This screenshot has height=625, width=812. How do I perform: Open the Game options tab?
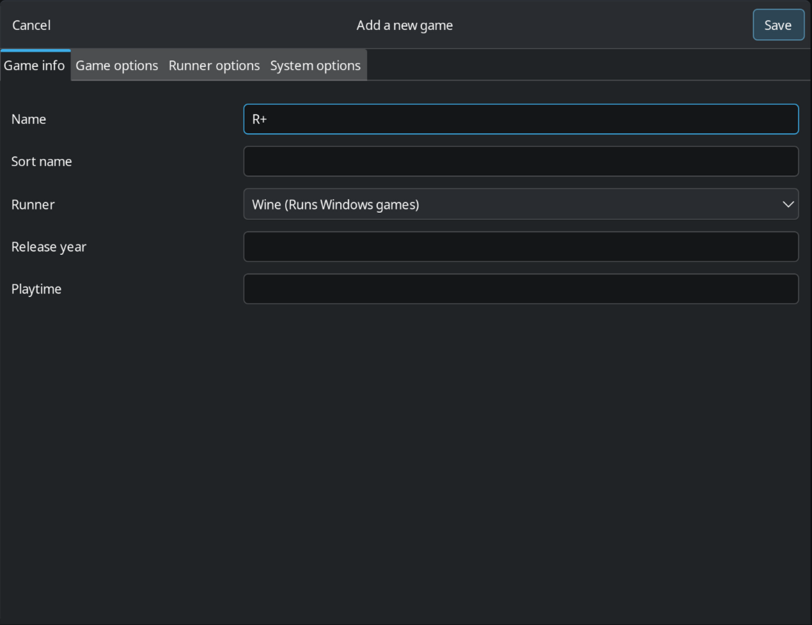116,65
